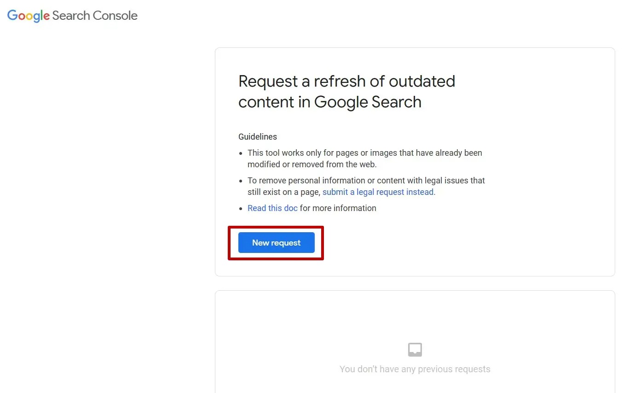Select the Guidelines section heading
This screenshot has width=629, height=393.
pos(257,136)
